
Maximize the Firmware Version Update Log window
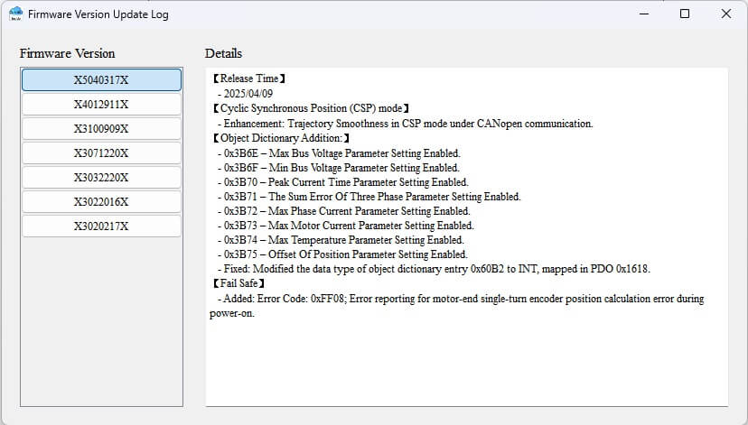pos(685,14)
